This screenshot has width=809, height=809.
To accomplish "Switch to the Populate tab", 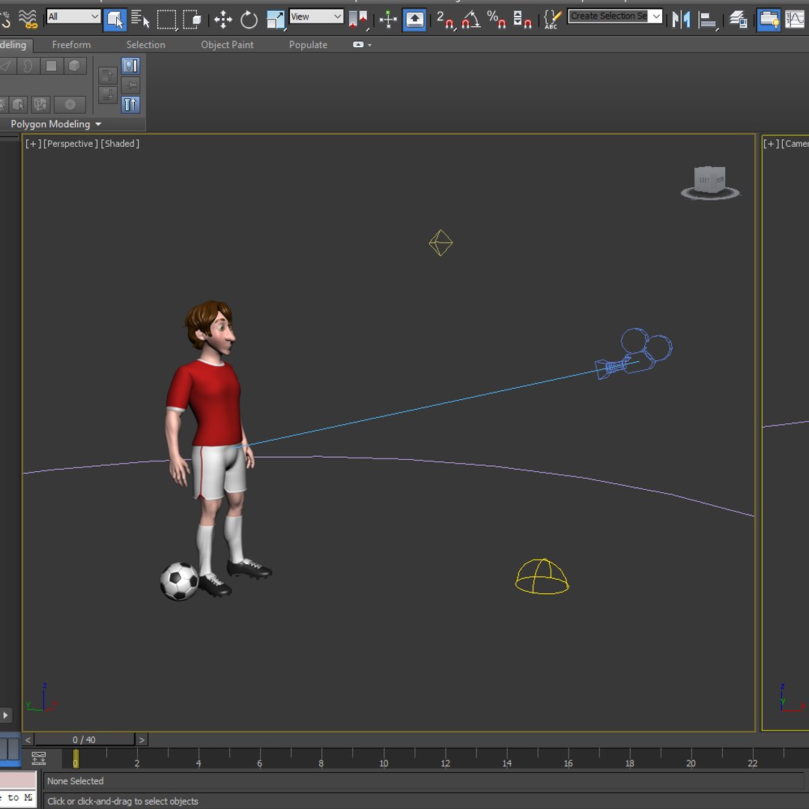I will 308,45.
